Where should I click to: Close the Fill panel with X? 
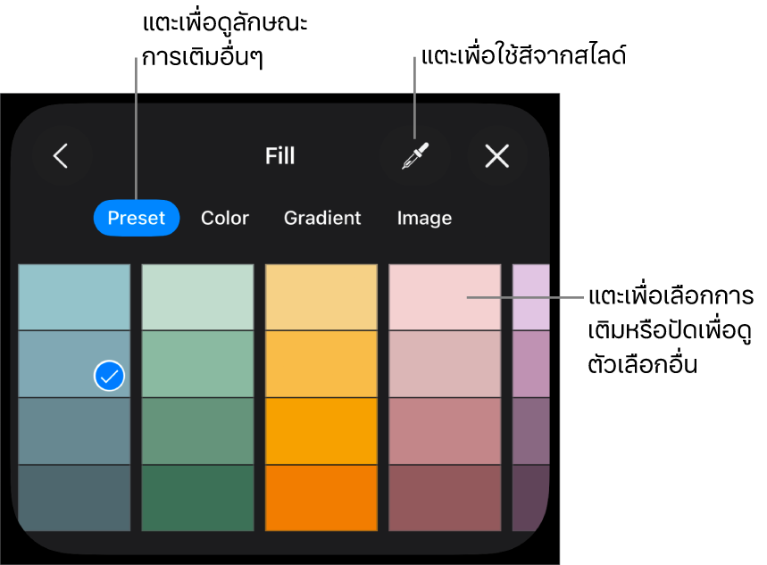(496, 157)
